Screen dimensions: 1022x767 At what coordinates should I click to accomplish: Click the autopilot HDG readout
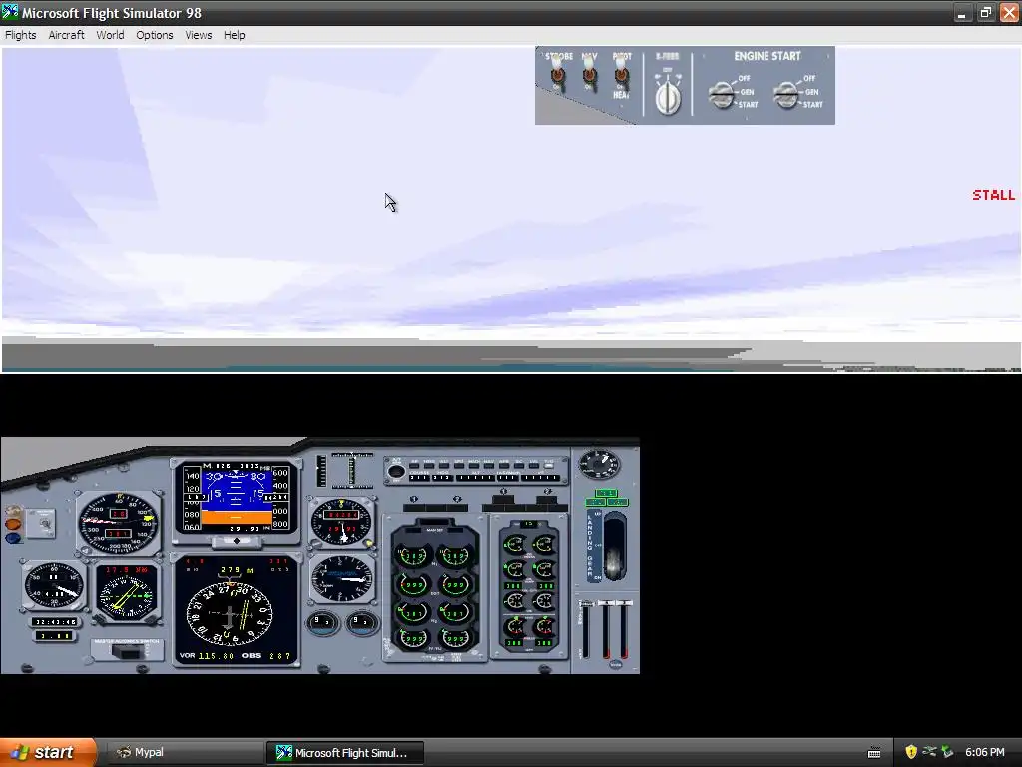tap(443, 478)
